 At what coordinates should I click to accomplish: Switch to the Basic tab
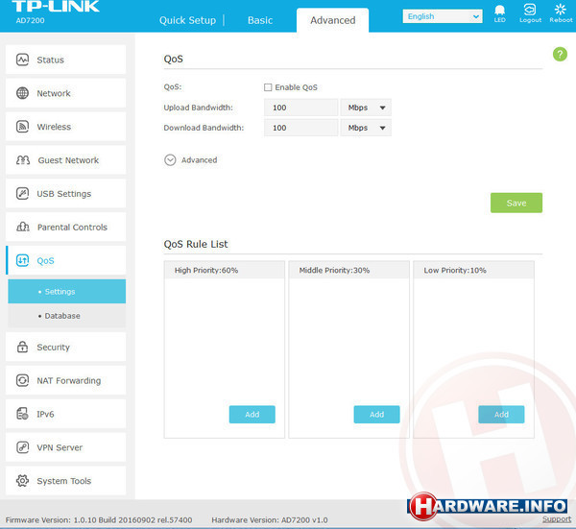coord(260,20)
